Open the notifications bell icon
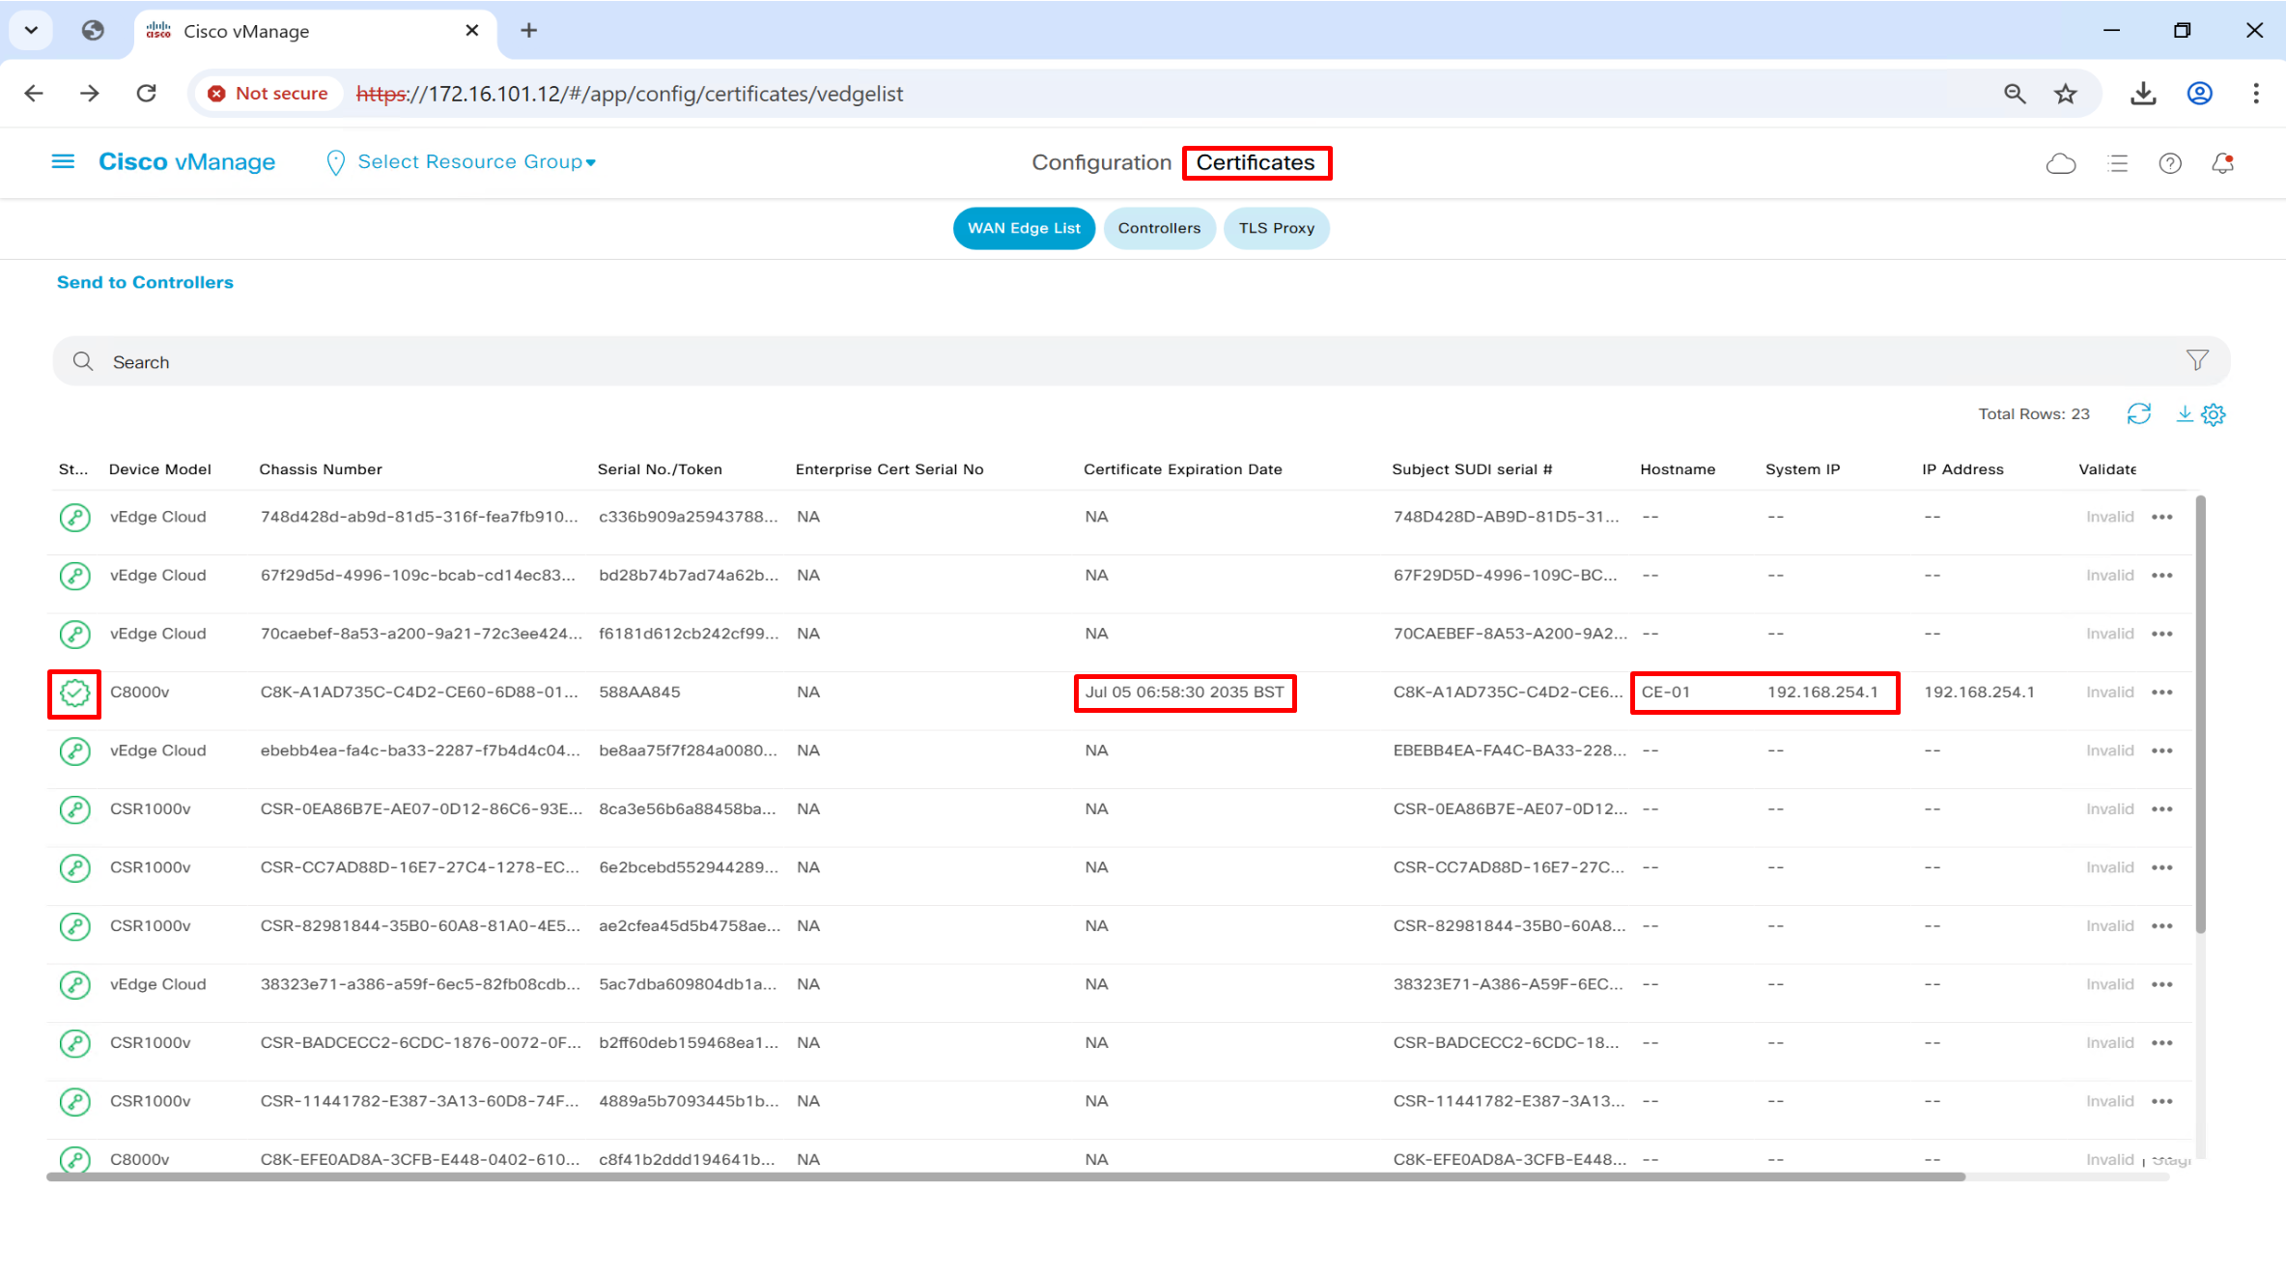 coord(2222,163)
